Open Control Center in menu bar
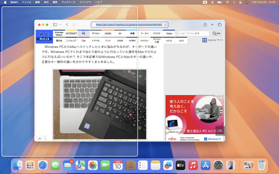The image size is (279, 174). coord(241,2)
